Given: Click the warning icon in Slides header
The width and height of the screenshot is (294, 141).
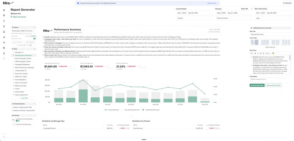Looking at the screenshot, I should tap(35, 49).
